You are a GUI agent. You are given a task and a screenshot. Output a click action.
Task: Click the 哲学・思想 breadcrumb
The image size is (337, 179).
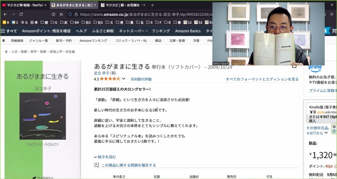click(x=38, y=52)
